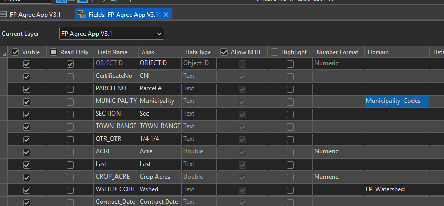The image size is (444, 206).
Task: Click the Parcel # alias cell
Action: coord(160,89)
